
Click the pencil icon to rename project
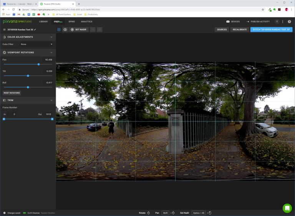pyautogui.click(x=35, y=29)
